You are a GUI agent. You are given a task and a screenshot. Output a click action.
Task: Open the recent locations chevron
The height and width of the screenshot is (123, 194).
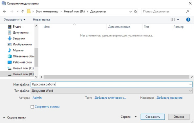pyautogui.click(x=18, y=12)
